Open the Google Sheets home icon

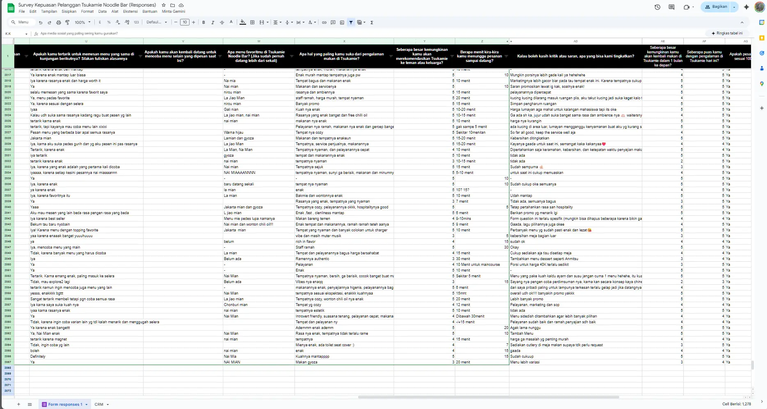click(x=11, y=8)
